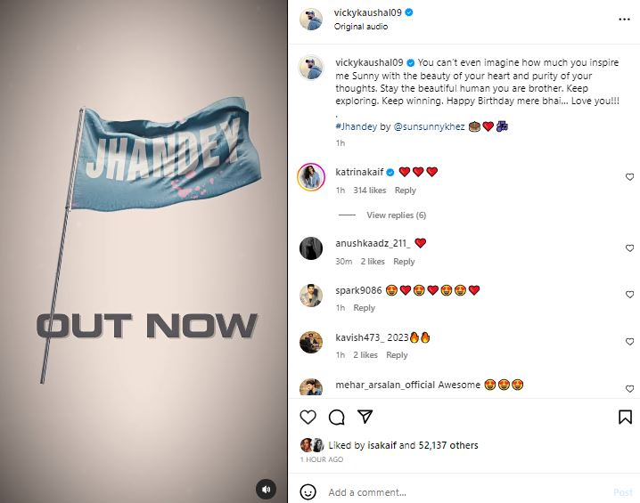
Task: Open isakaif's profile from liked by
Action: click(382, 445)
